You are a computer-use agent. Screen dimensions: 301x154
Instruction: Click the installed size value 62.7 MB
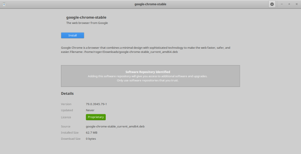(91, 133)
